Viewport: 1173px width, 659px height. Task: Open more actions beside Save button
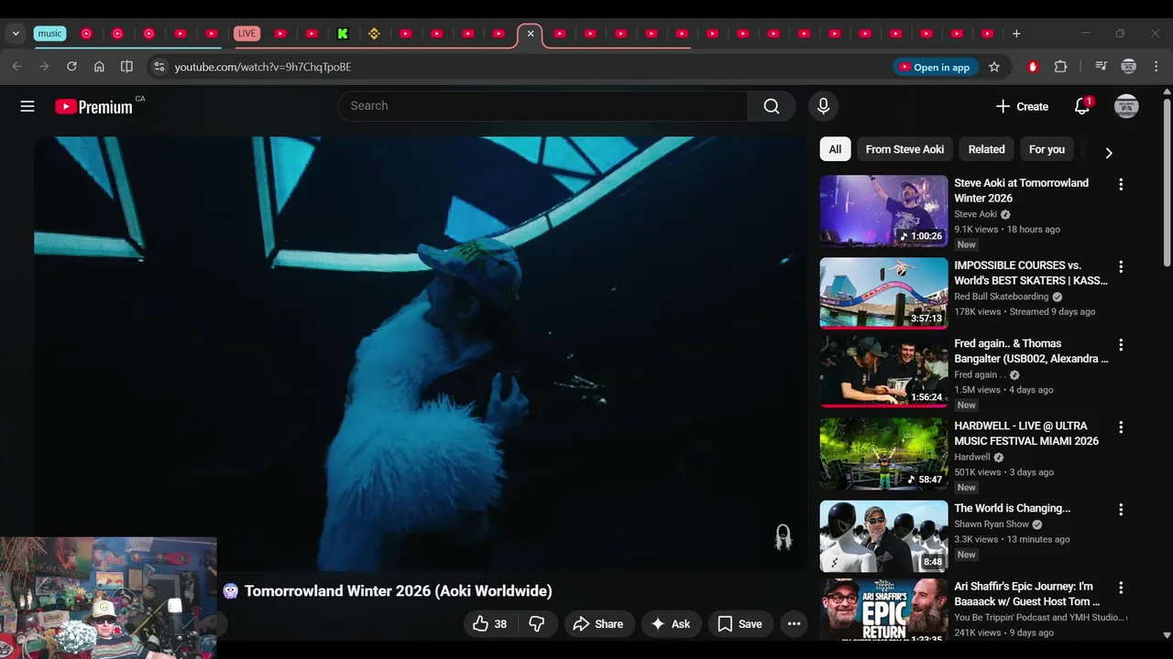pyautogui.click(x=794, y=624)
